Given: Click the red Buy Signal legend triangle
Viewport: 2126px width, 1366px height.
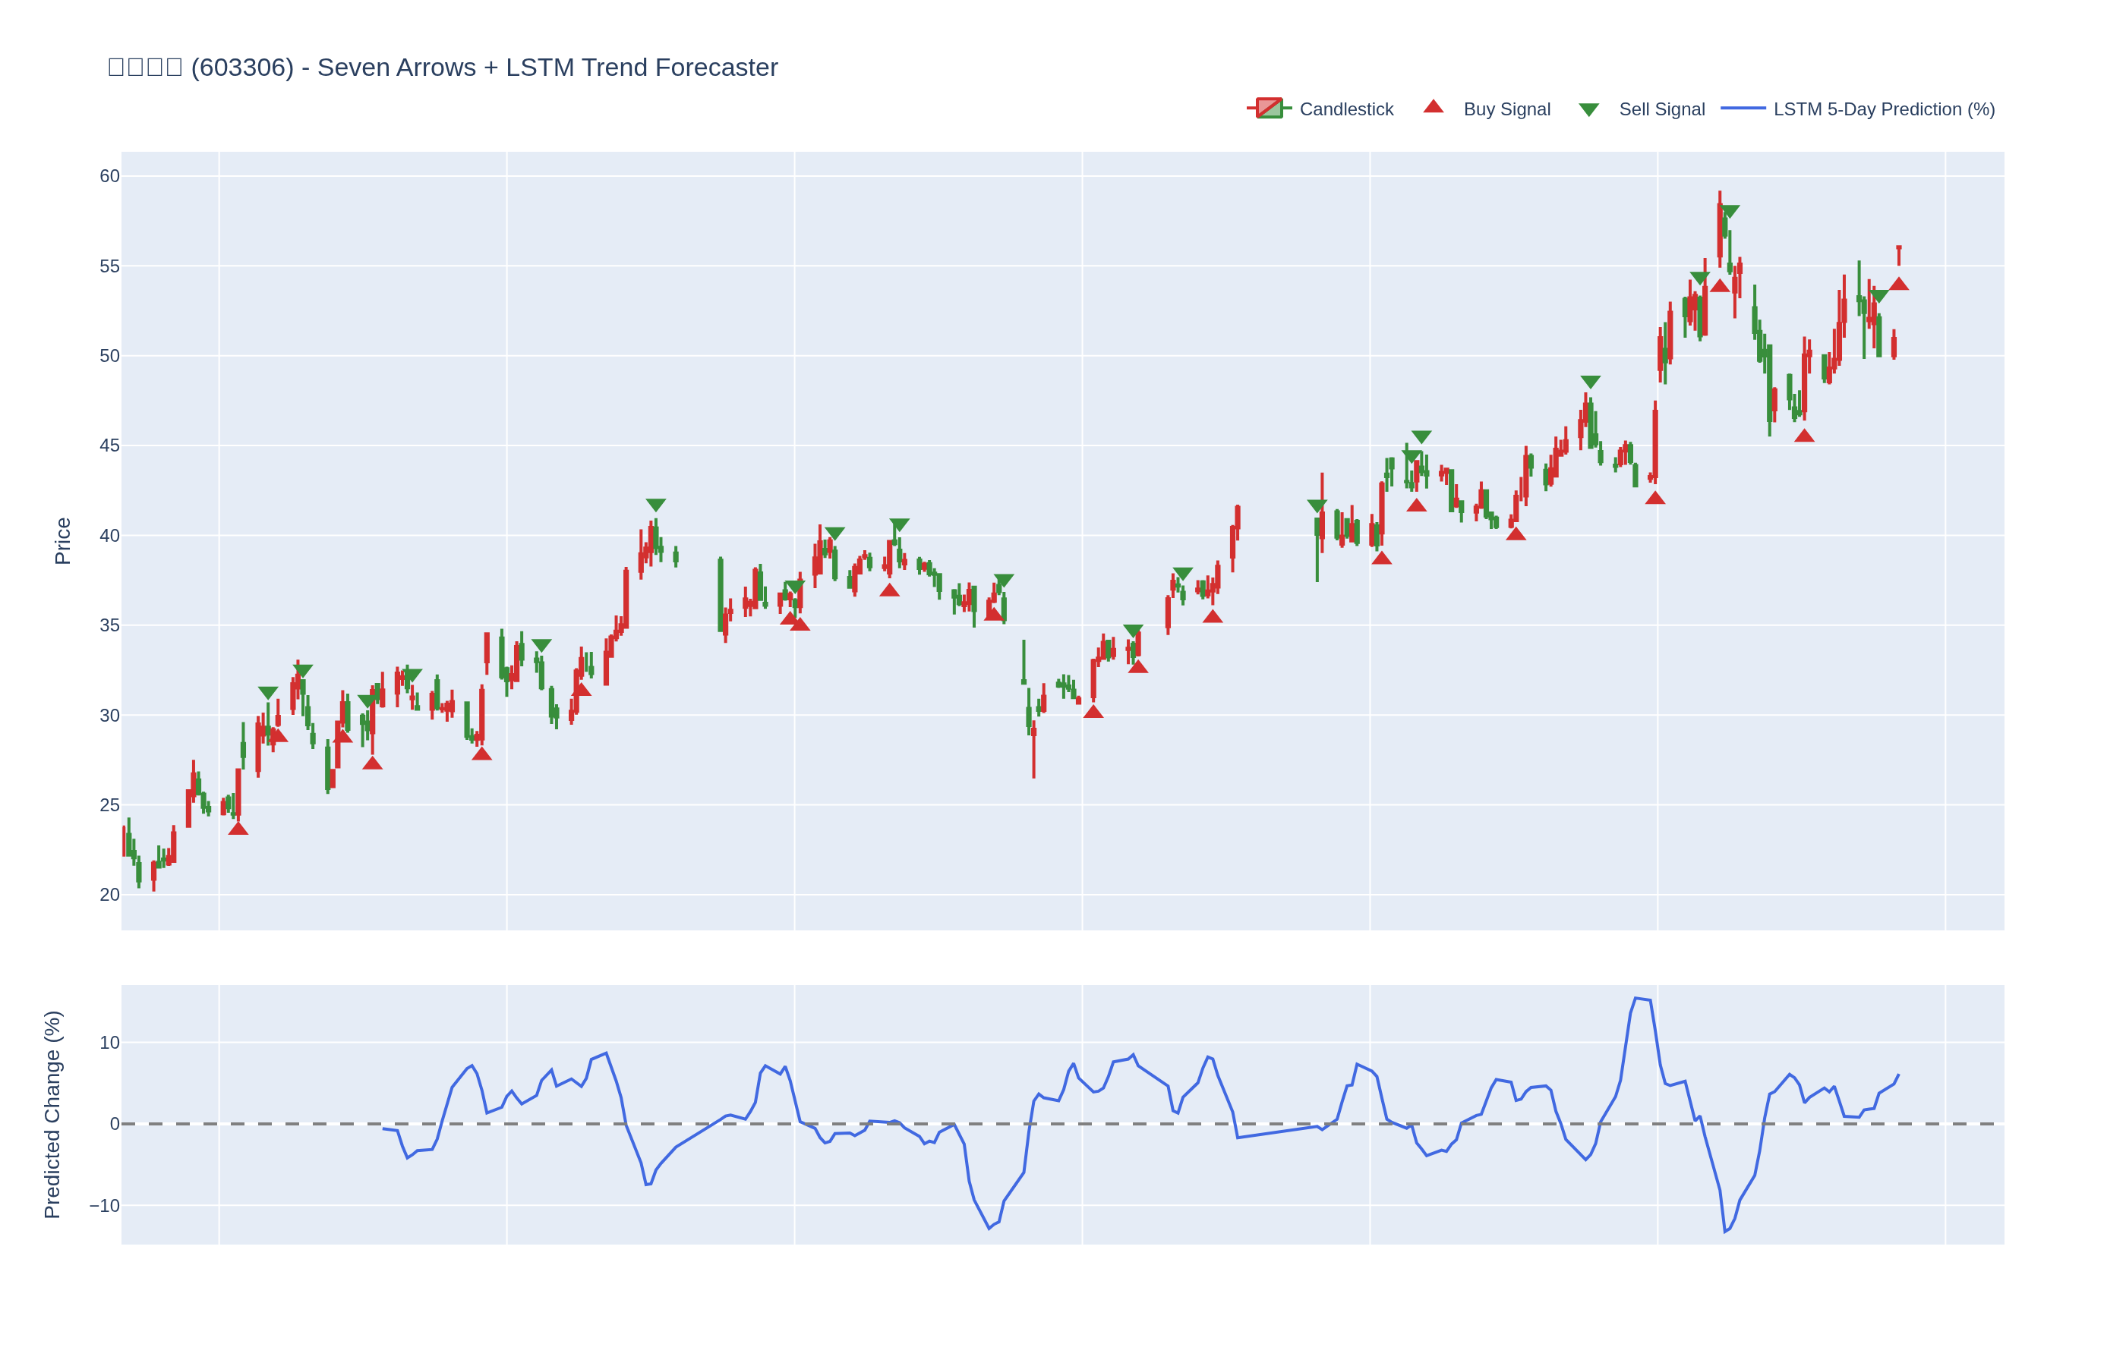Looking at the screenshot, I should [1433, 107].
